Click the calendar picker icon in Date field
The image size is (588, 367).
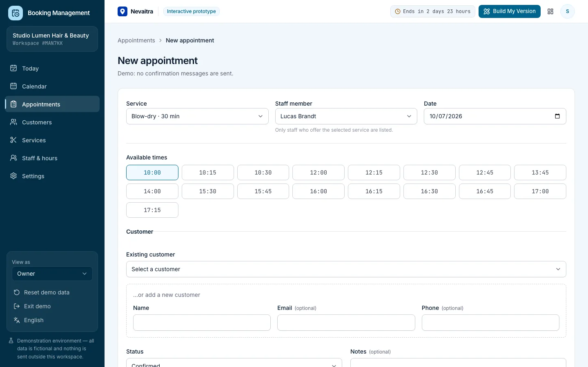tap(557, 116)
